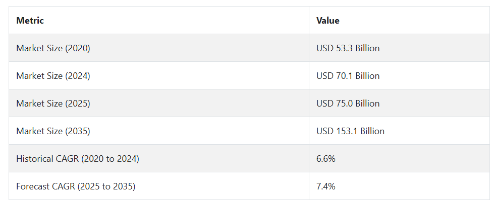The image size is (493, 201).
Task: Click the Metric column header
Action: click(x=30, y=21)
